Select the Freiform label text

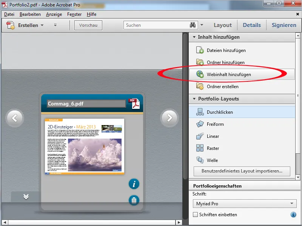pyautogui.click(x=215, y=124)
